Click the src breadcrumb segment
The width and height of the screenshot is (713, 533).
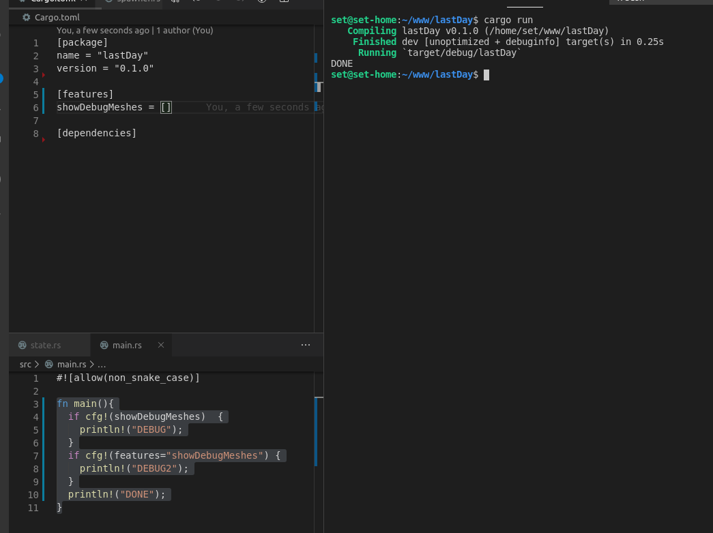(x=25, y=365)
